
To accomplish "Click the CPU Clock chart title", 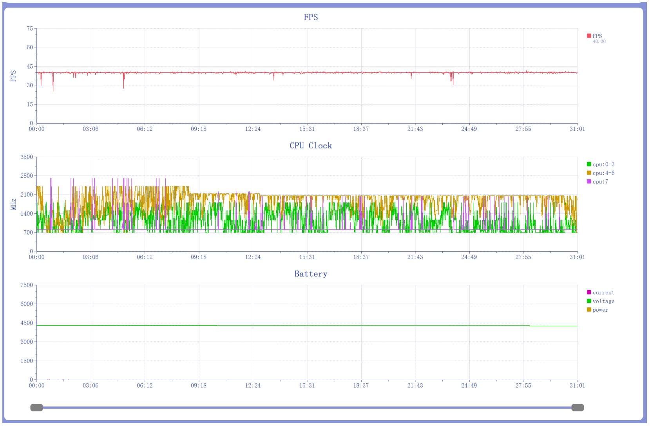I will tap(311, 146).
